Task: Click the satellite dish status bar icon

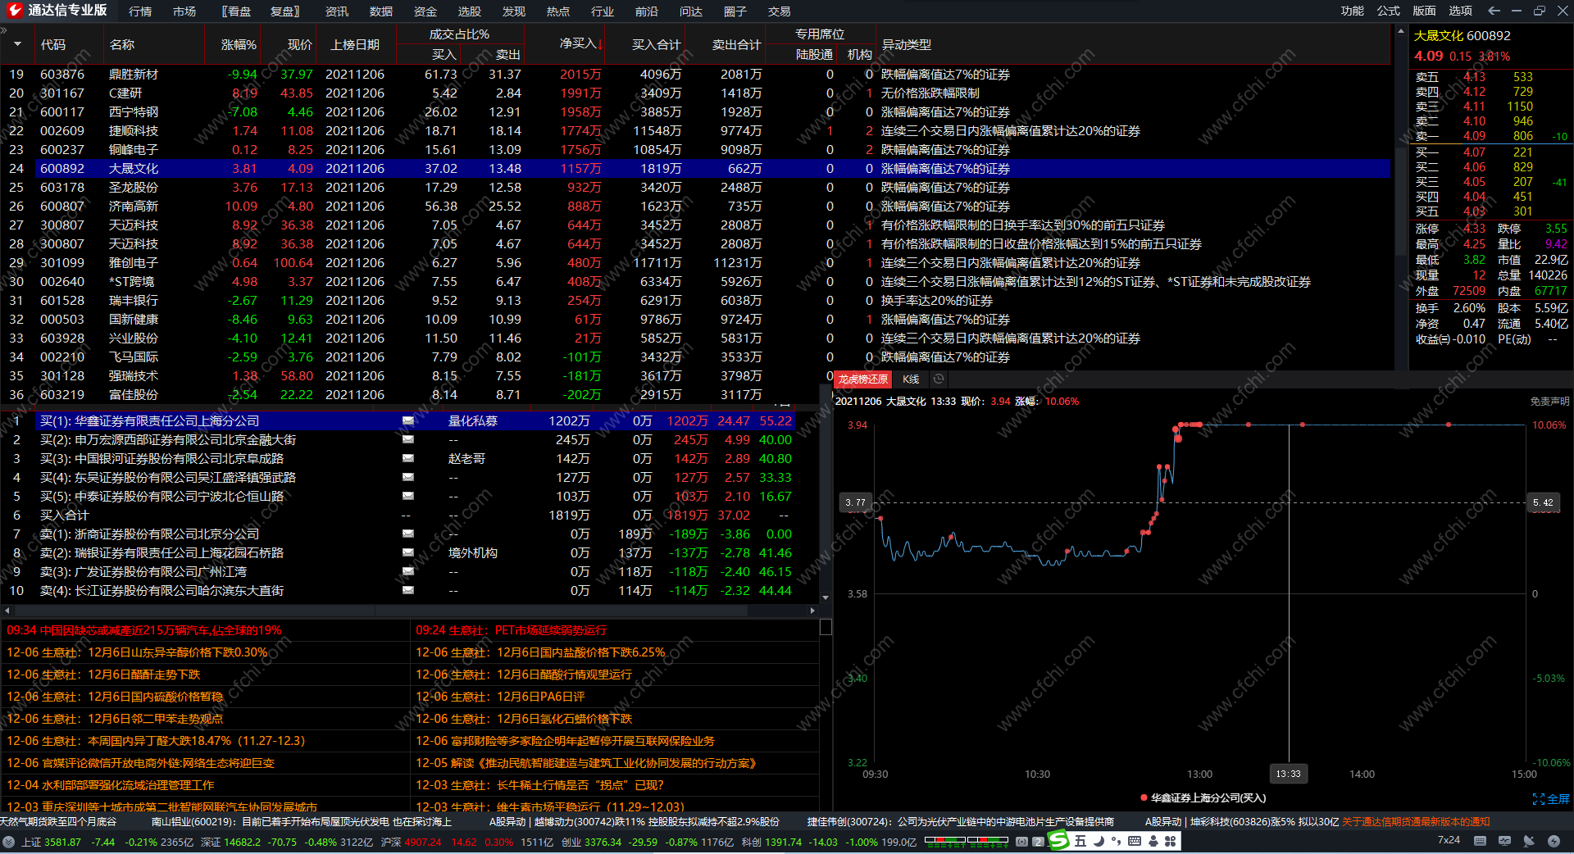Action: (x=1528, y=841)
